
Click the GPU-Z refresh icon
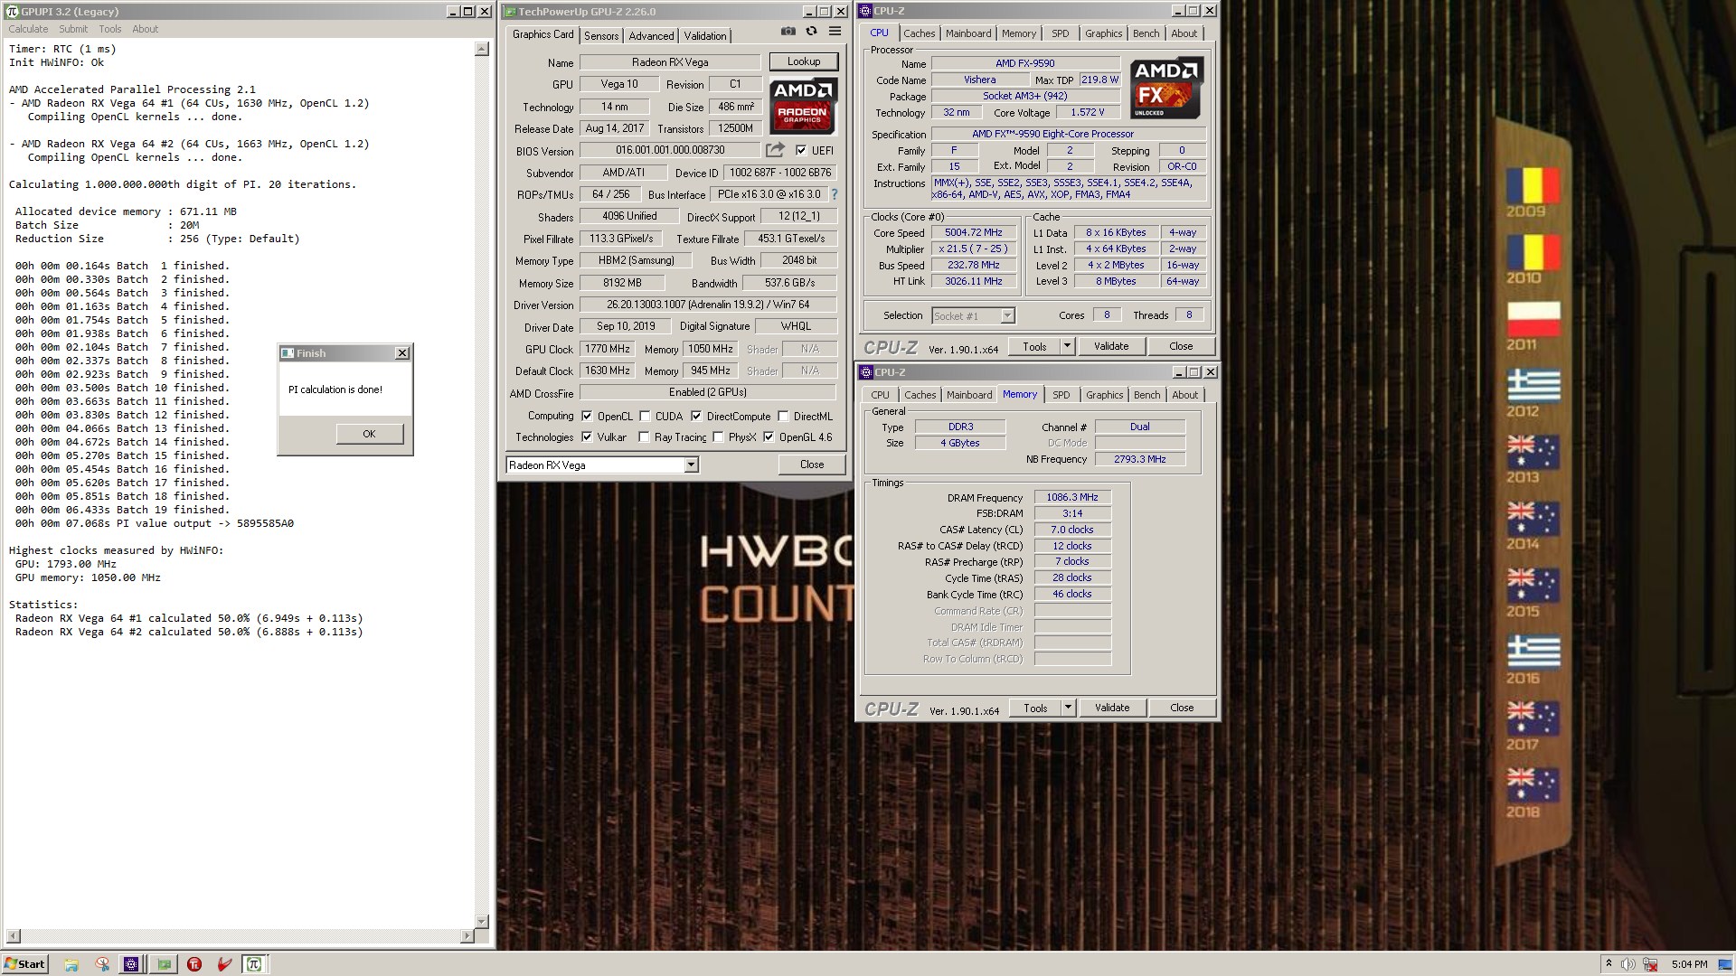point(812,32)
